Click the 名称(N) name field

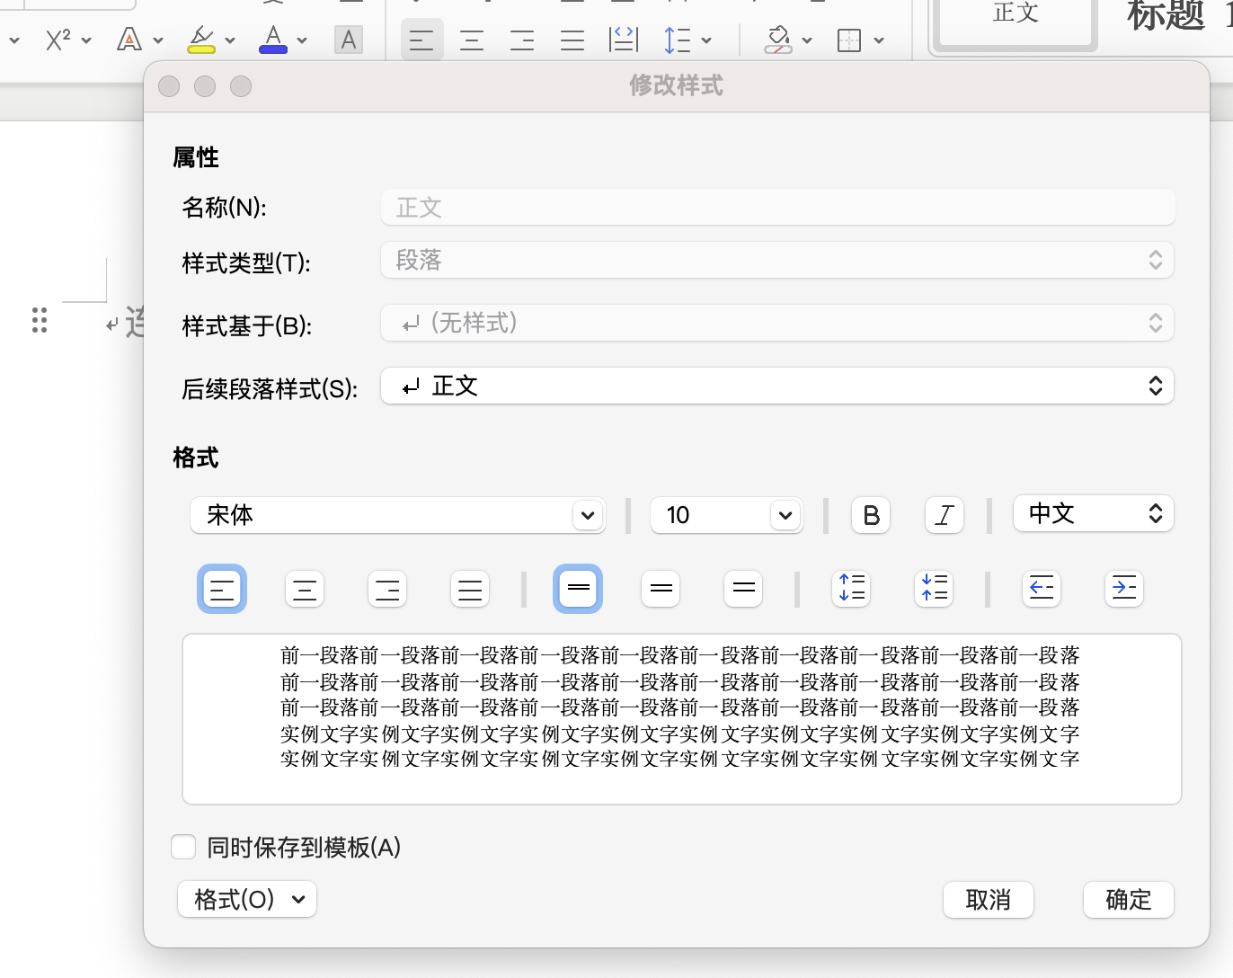[778, 208]
